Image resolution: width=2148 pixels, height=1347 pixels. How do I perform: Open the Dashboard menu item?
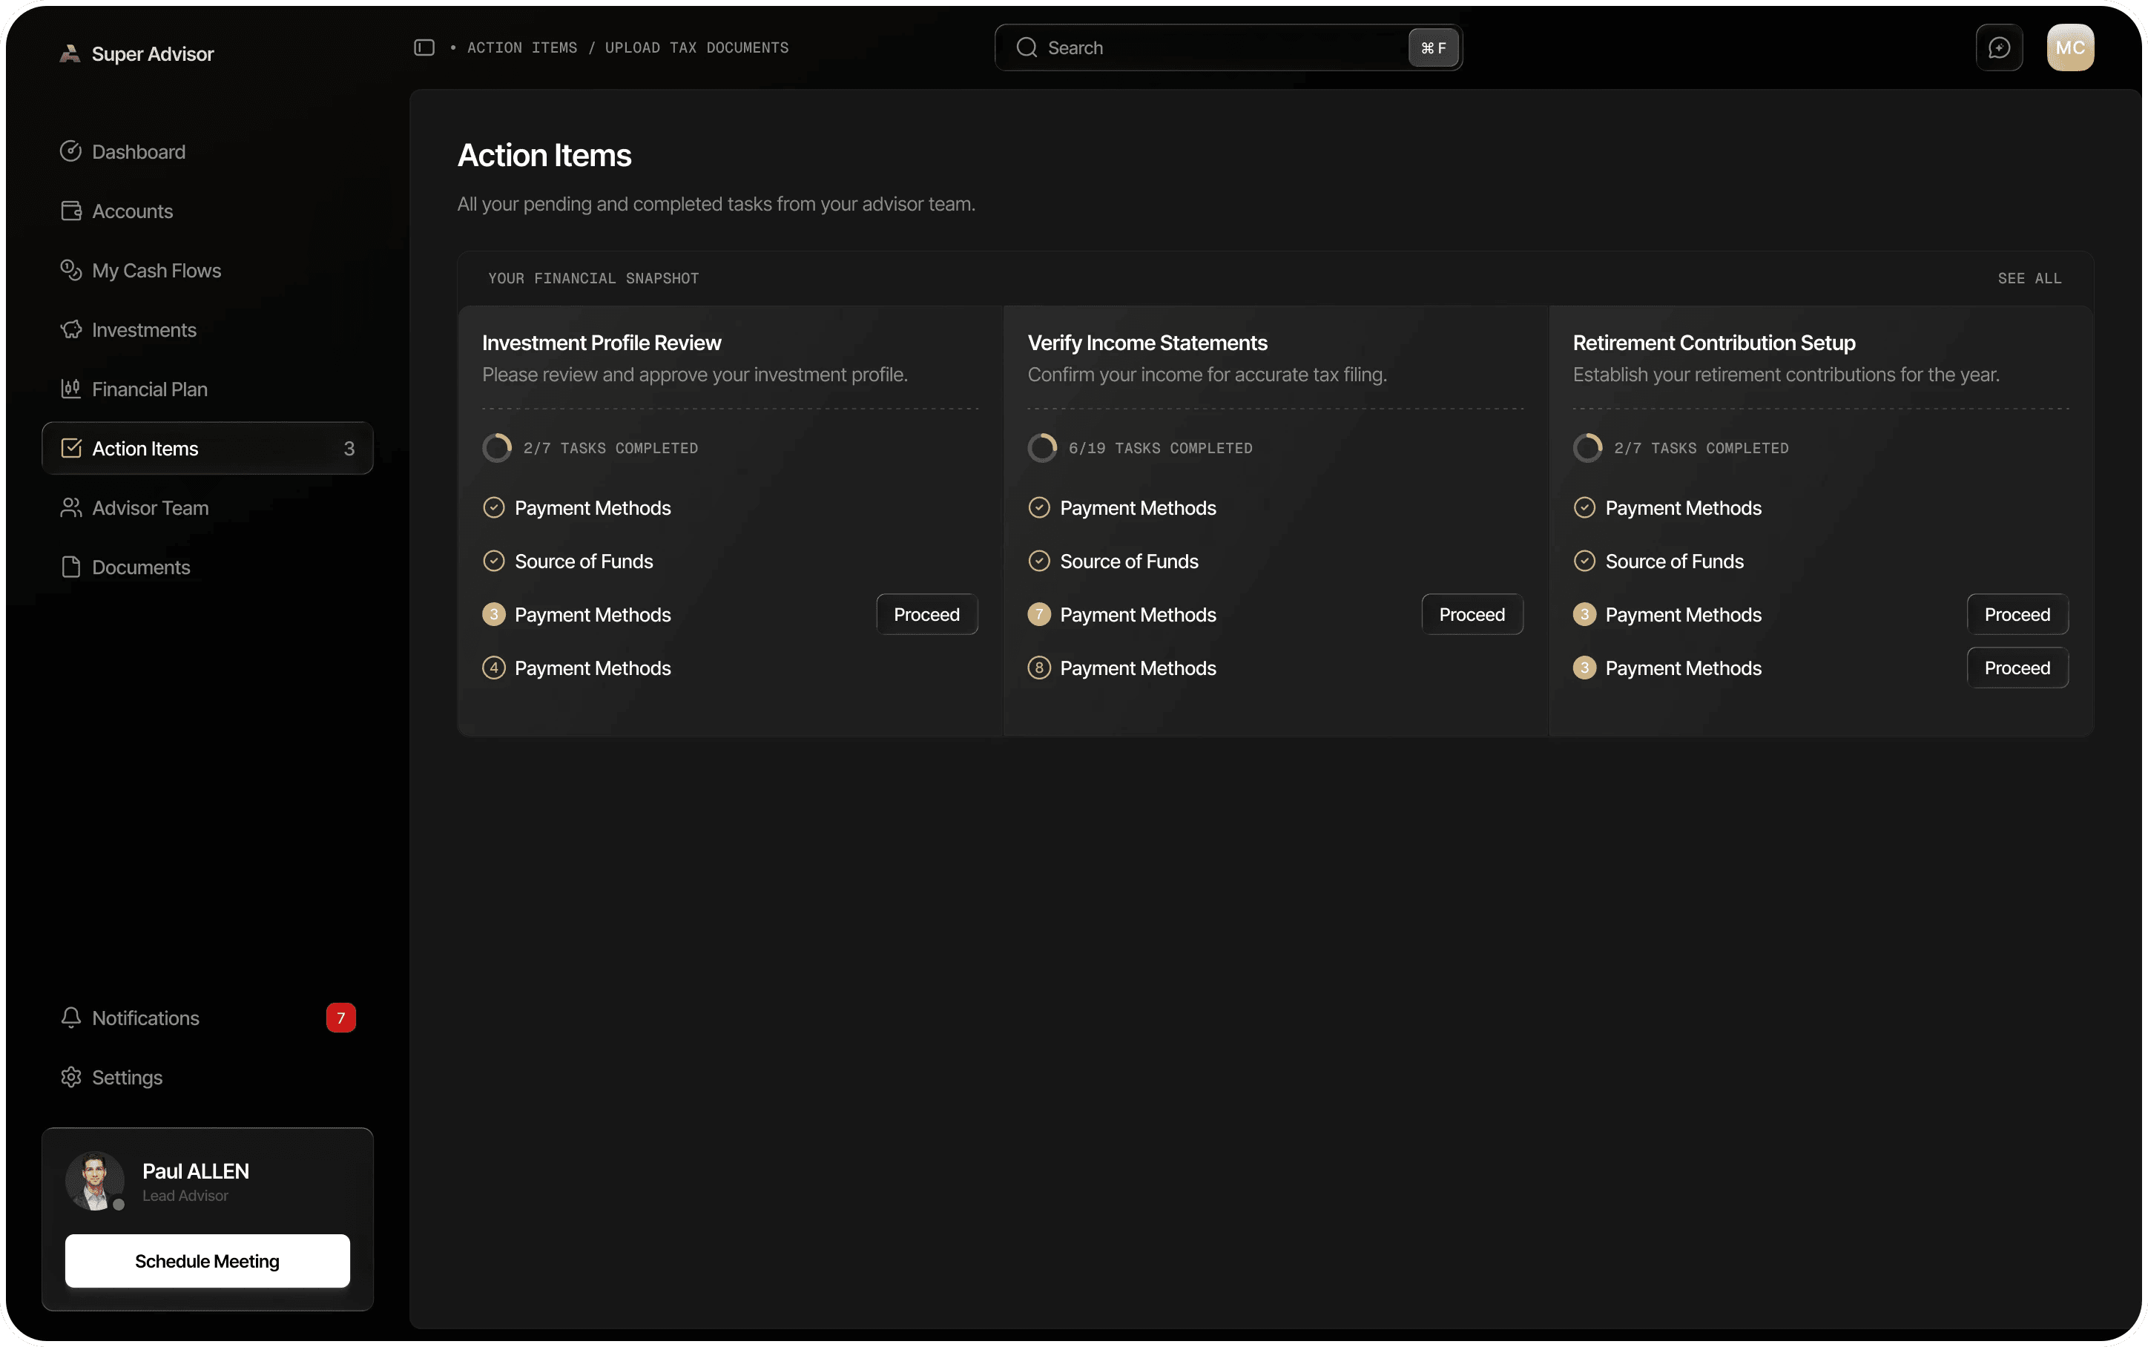tap(207, 151)
